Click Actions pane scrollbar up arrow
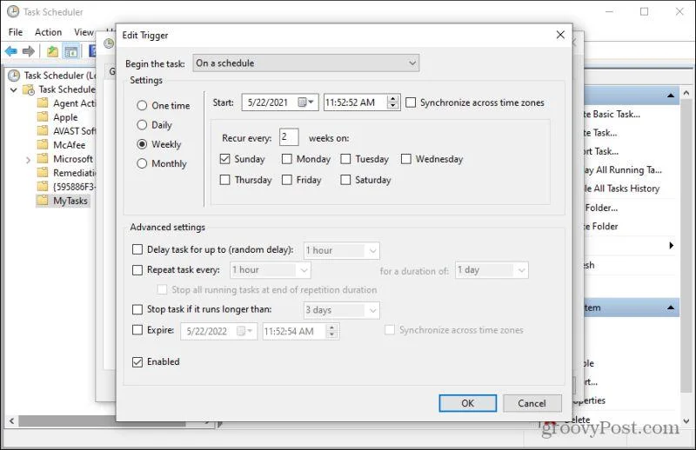 [x=686, y=93]
